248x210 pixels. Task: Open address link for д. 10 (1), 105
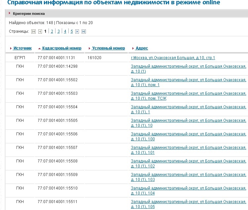click(x=188, y=204)
